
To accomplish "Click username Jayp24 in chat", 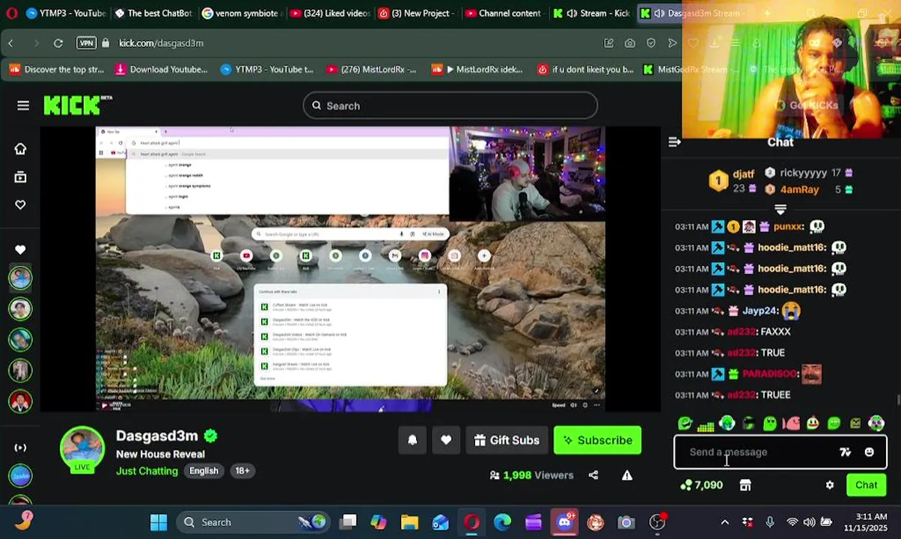I will (759, 311).
